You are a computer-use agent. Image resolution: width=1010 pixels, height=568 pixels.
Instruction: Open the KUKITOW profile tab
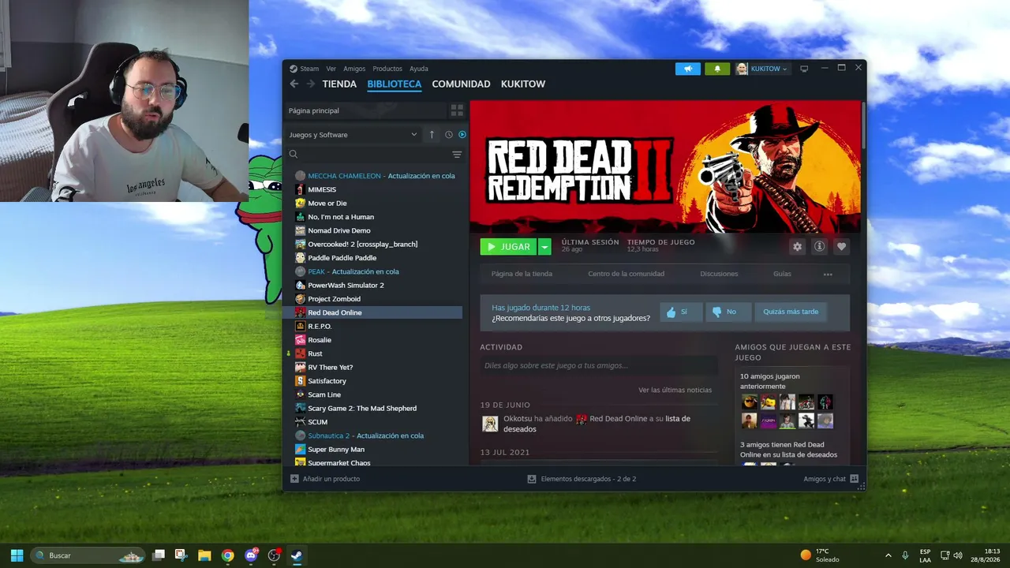[x=523, y=84]
